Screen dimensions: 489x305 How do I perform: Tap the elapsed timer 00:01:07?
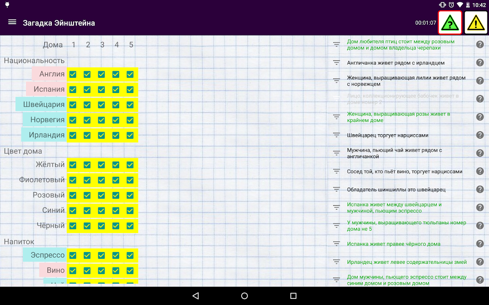pos(426,23)
